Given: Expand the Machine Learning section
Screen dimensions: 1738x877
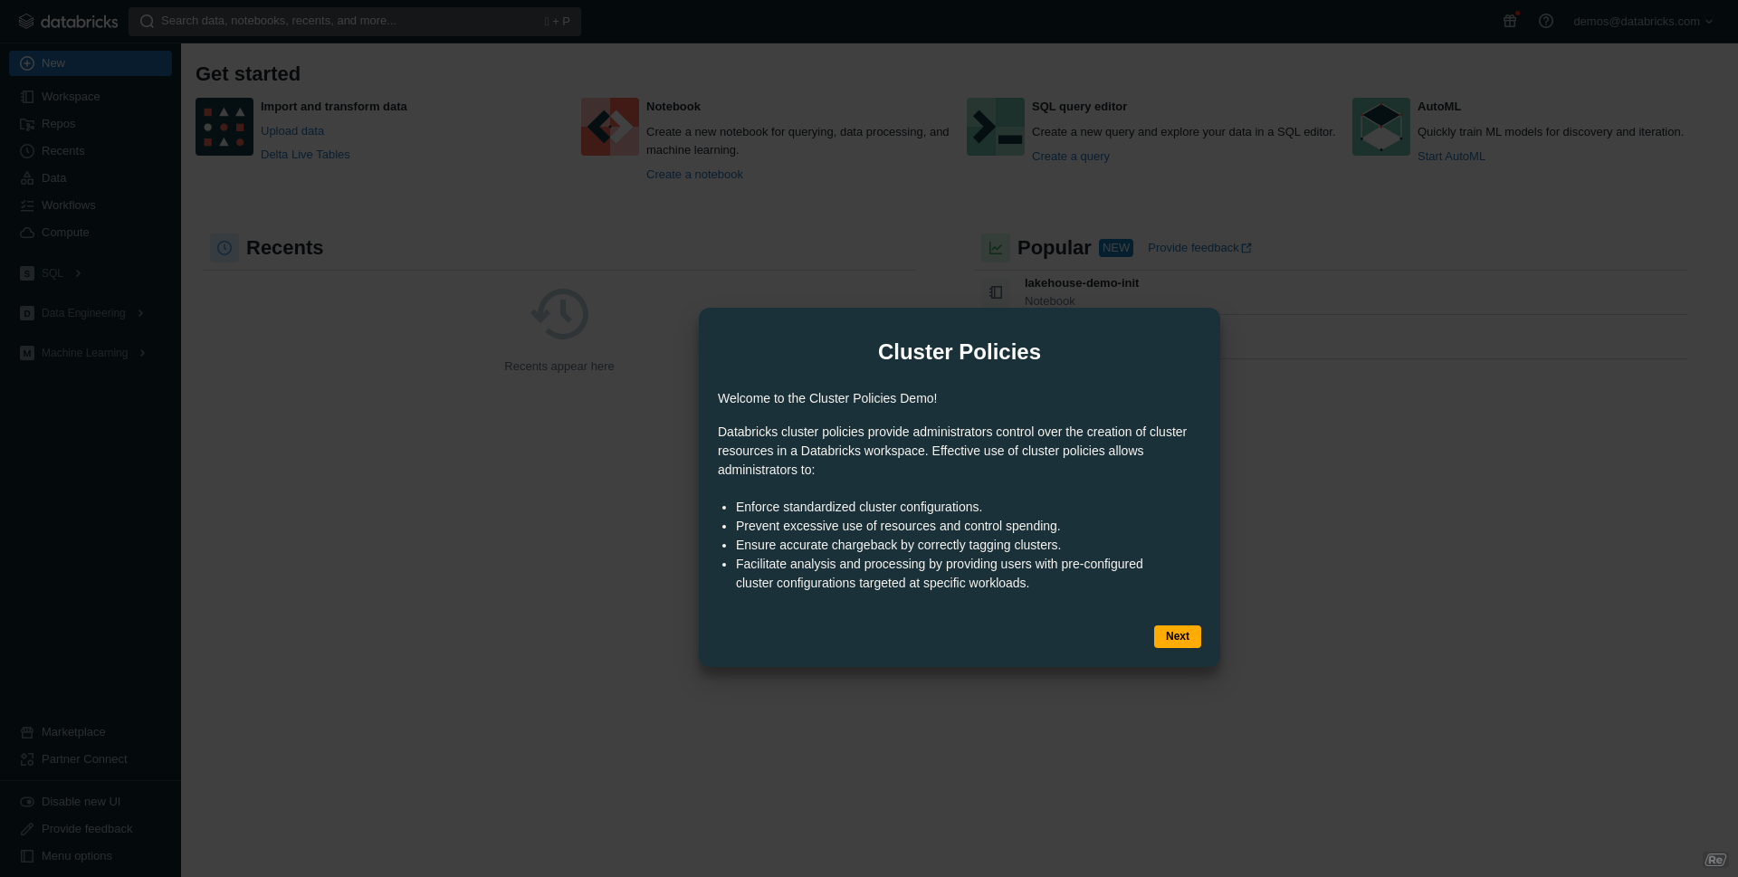Looking at the screenshot, I should (86, 352).
